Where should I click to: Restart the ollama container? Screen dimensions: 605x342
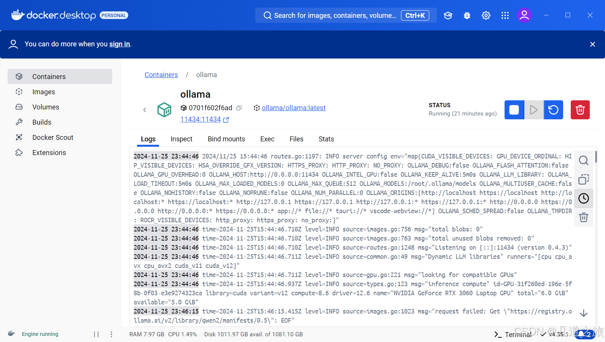(553, 110)
